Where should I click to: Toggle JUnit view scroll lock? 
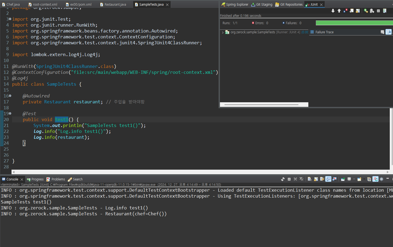click(358, 11)
